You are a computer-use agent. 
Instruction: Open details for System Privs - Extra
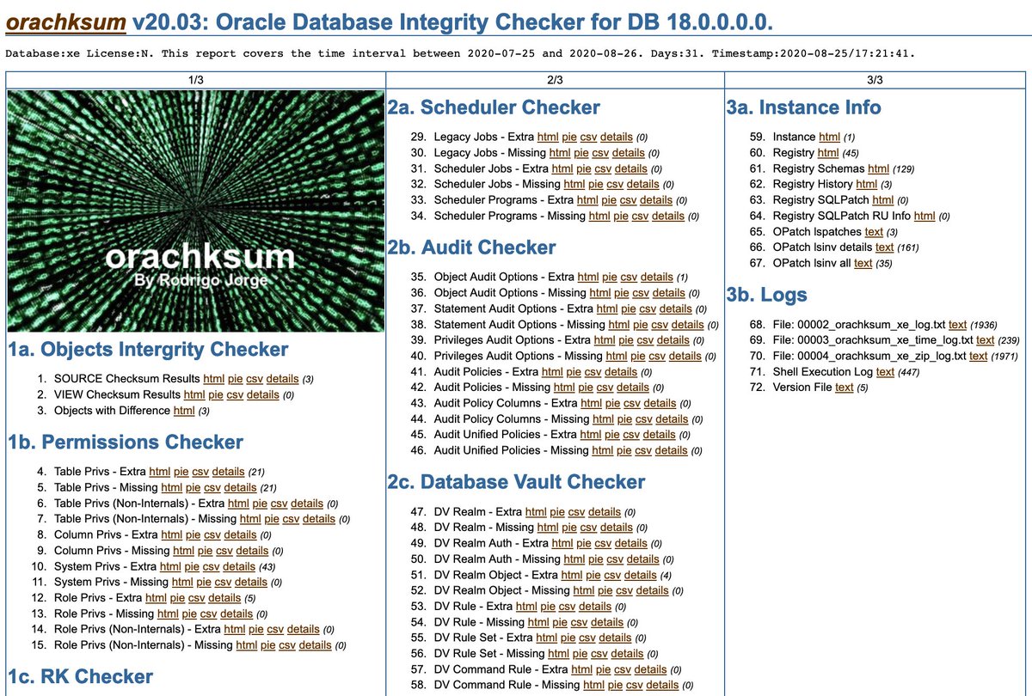239,565
